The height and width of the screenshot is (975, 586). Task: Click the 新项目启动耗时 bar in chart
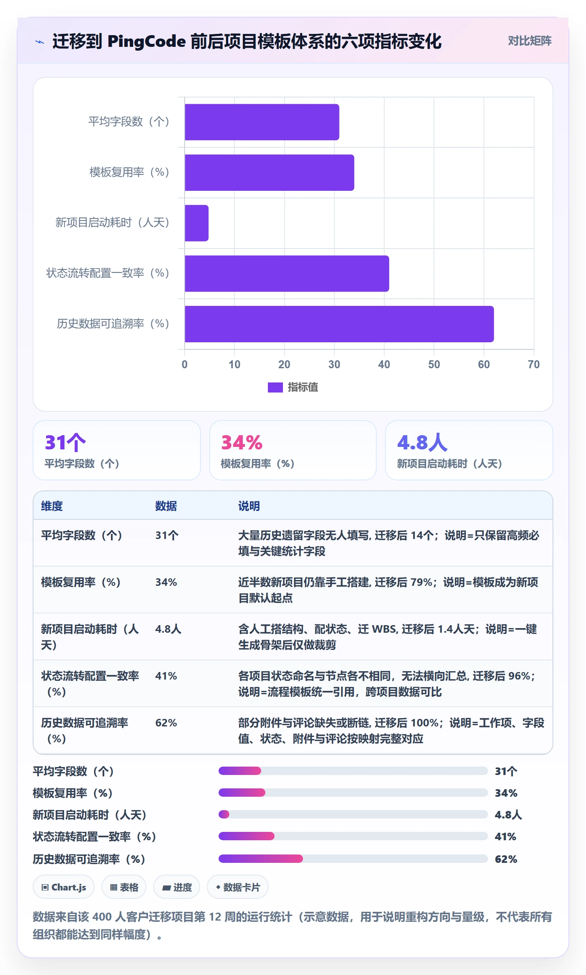pos(196,223)
